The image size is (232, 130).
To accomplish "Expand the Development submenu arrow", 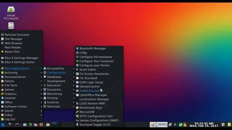I will point(74,81).
